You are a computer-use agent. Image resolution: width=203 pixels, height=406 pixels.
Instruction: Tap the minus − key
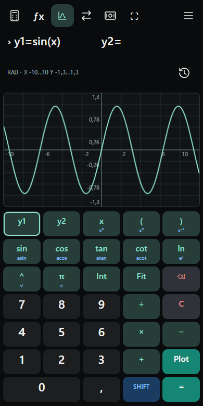point(181,334)
